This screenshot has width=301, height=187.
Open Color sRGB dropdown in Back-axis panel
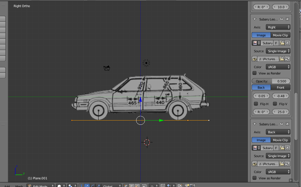[278, 172]
